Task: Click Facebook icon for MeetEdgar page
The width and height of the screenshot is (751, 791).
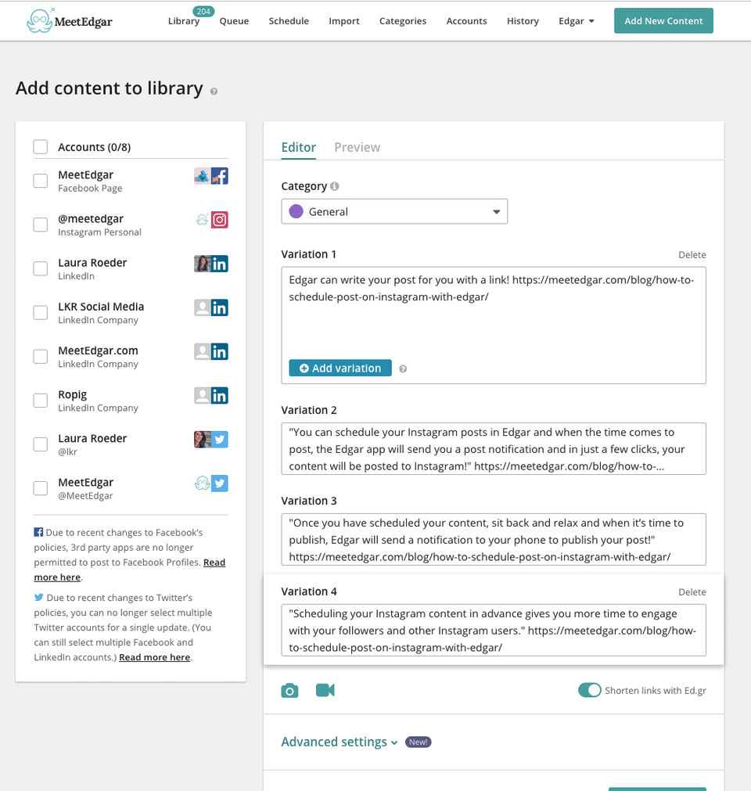Action: click(x=220, y=176)
